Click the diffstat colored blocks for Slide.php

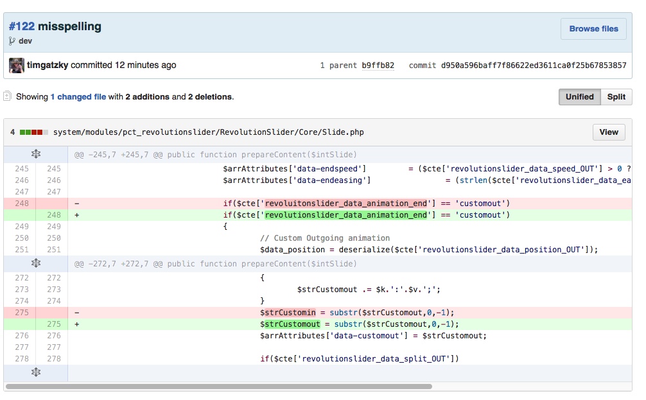[x=34, y=132]
